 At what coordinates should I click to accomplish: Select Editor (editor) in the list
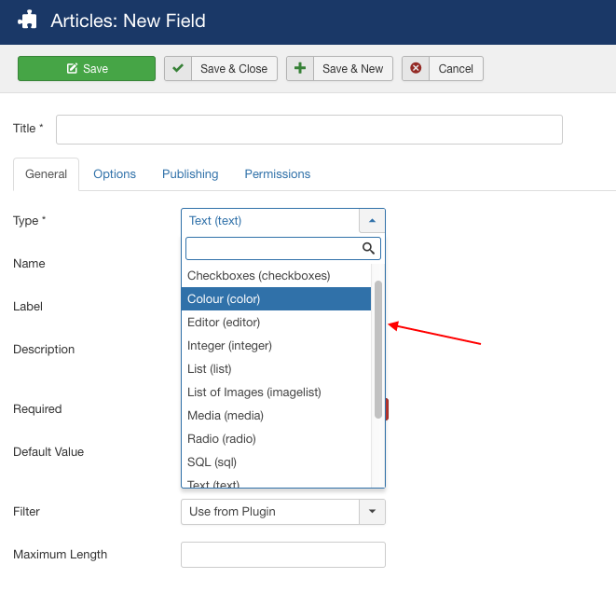[x=224, y=323]
